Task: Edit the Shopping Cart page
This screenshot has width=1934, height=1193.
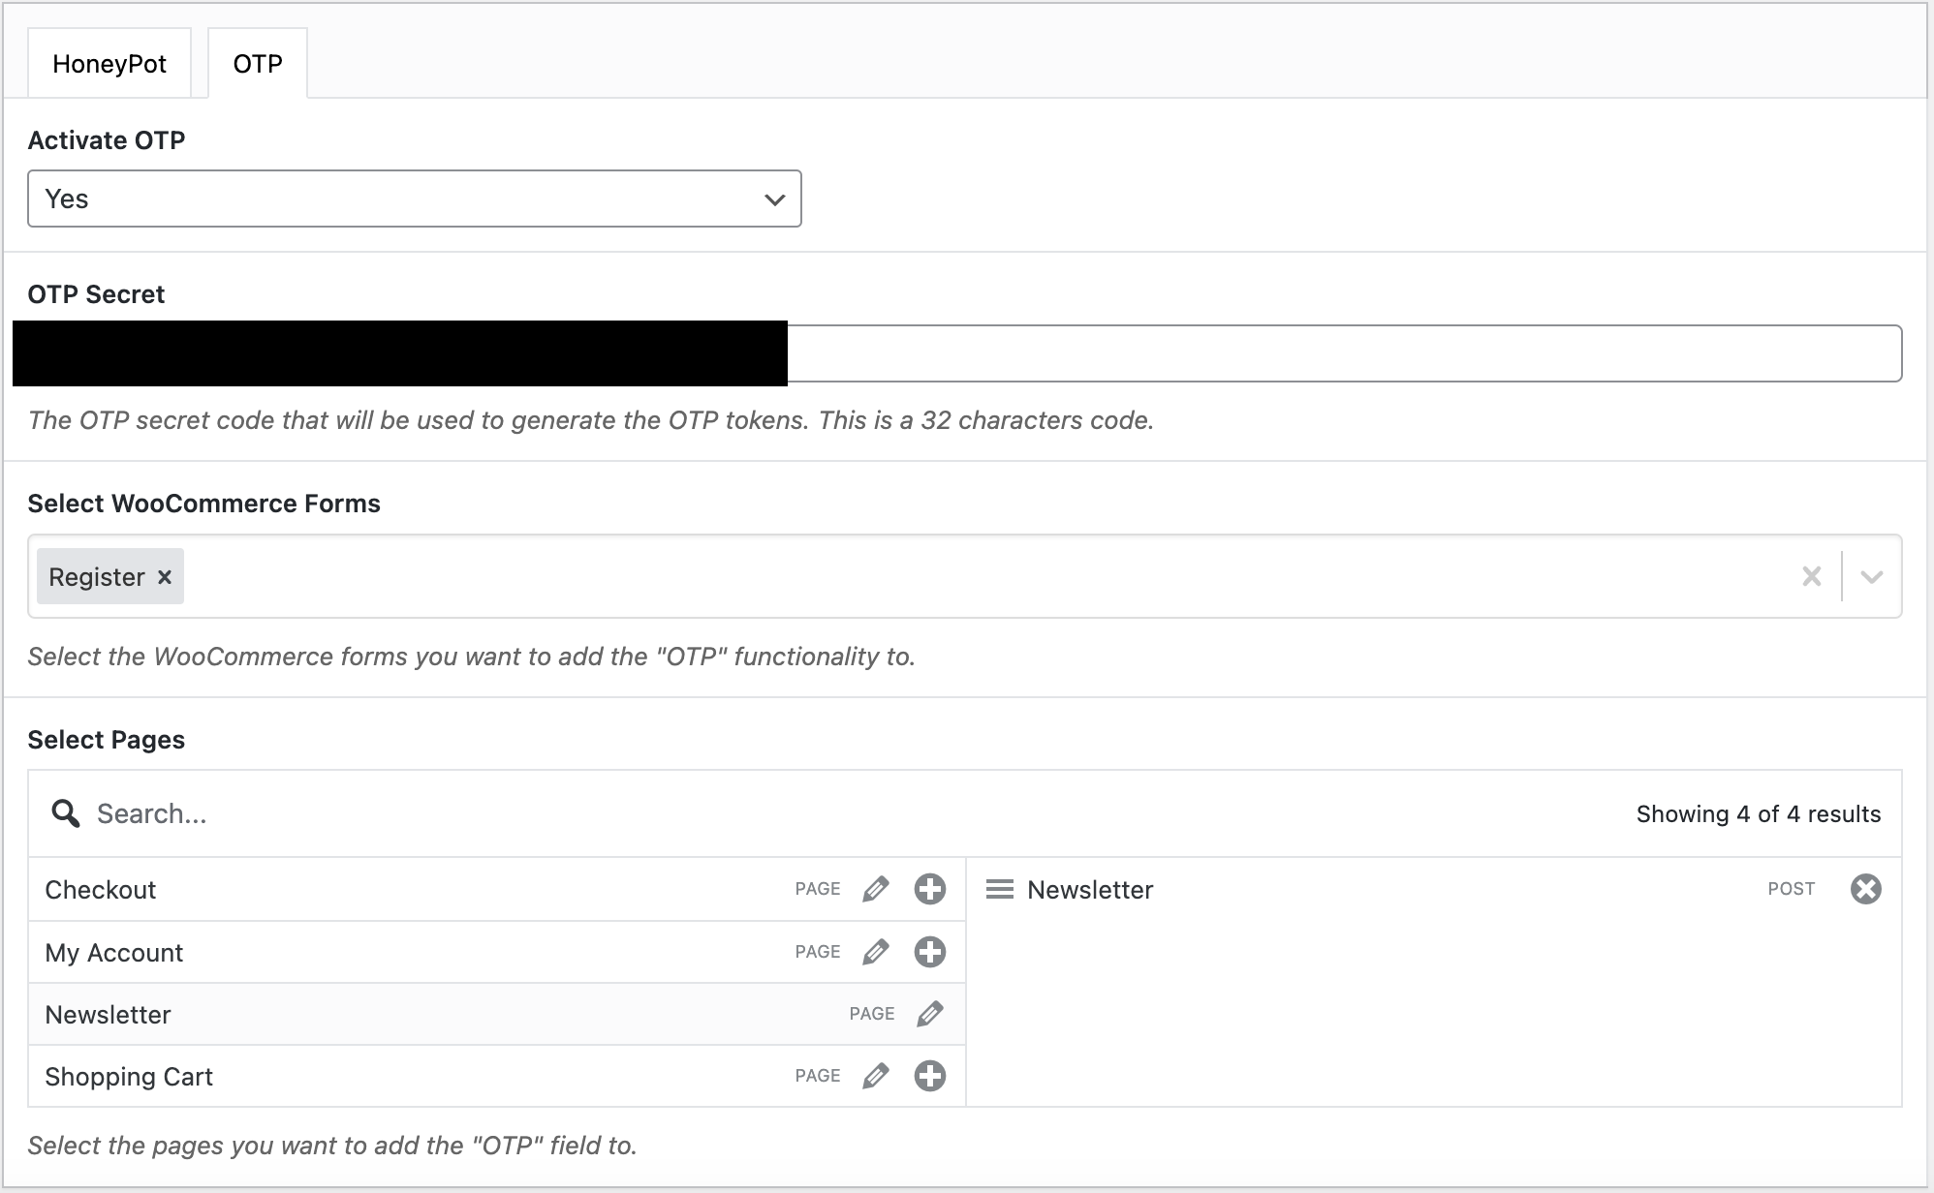Action: pyautogui.click(x=876, y=1076)
